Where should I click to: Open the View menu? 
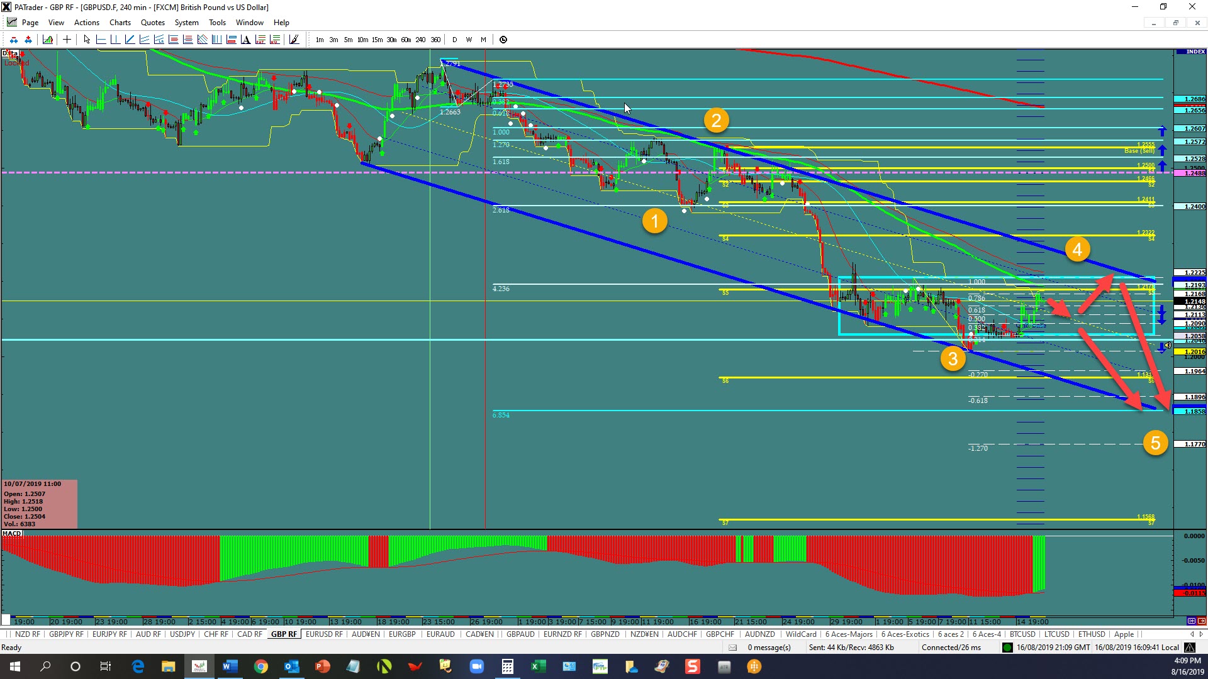click(56, 23)
